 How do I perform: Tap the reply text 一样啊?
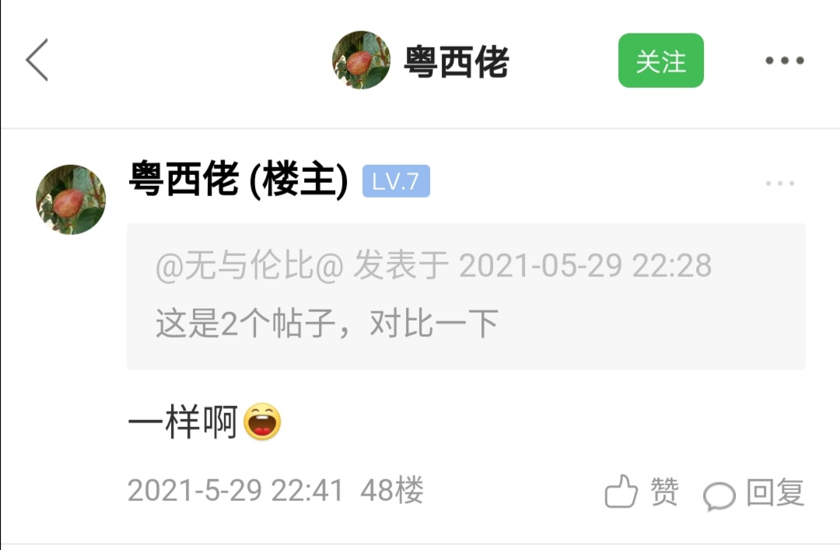tap(184, 422)
